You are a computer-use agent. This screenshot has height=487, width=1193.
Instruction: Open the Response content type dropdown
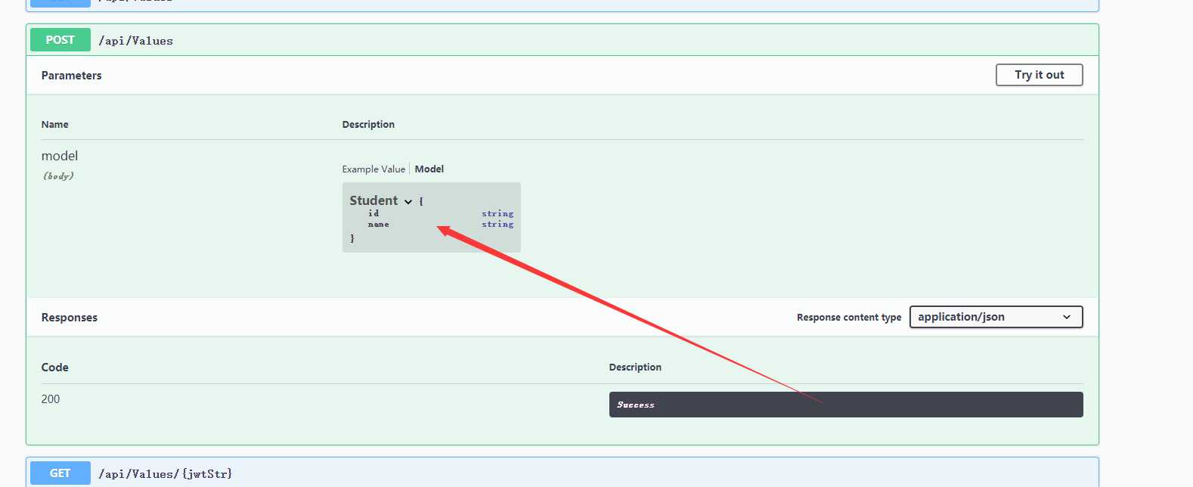(x=996, y=317)
